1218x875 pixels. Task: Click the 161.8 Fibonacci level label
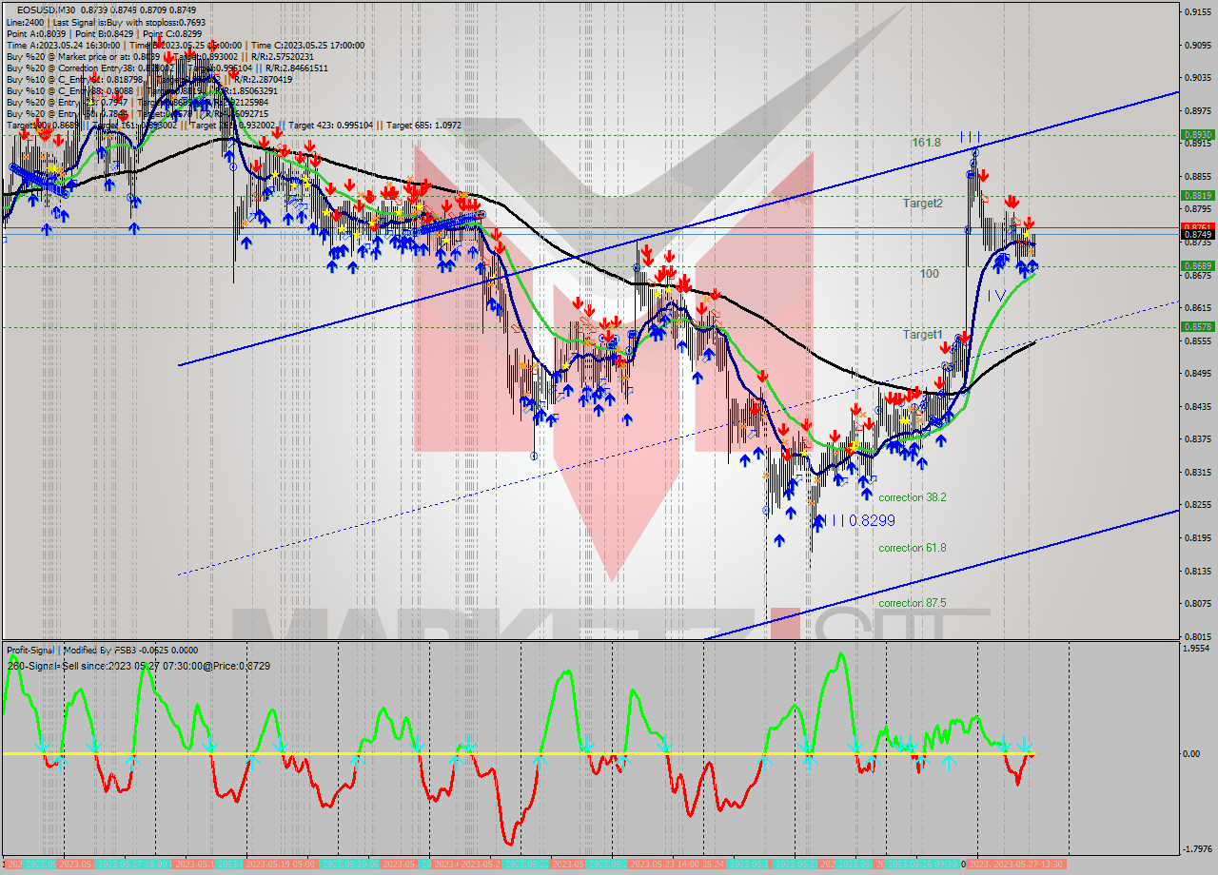coord(926,142)
